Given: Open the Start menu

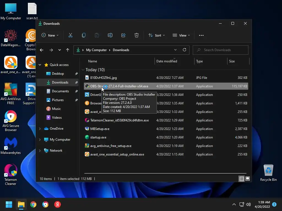Looking at the screenshot, I should pyautogui.click(x=9, y=204).
